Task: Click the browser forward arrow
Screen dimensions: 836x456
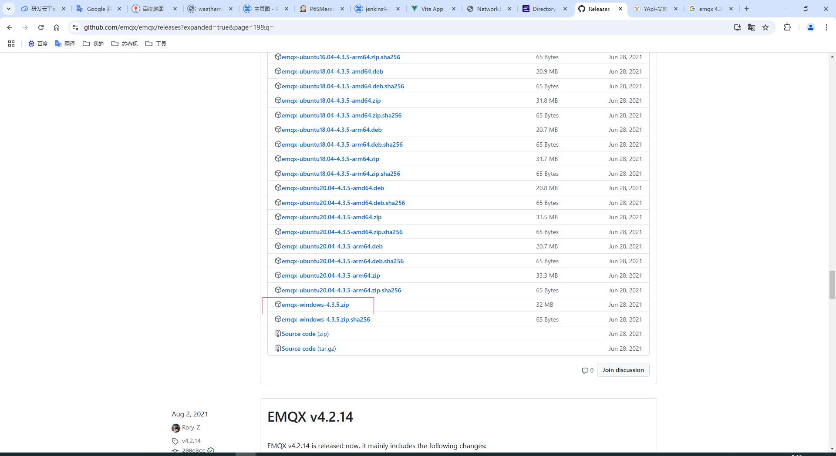Action: click(25, 27)
